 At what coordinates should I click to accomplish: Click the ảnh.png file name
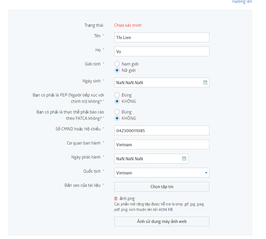click(127, 198)
